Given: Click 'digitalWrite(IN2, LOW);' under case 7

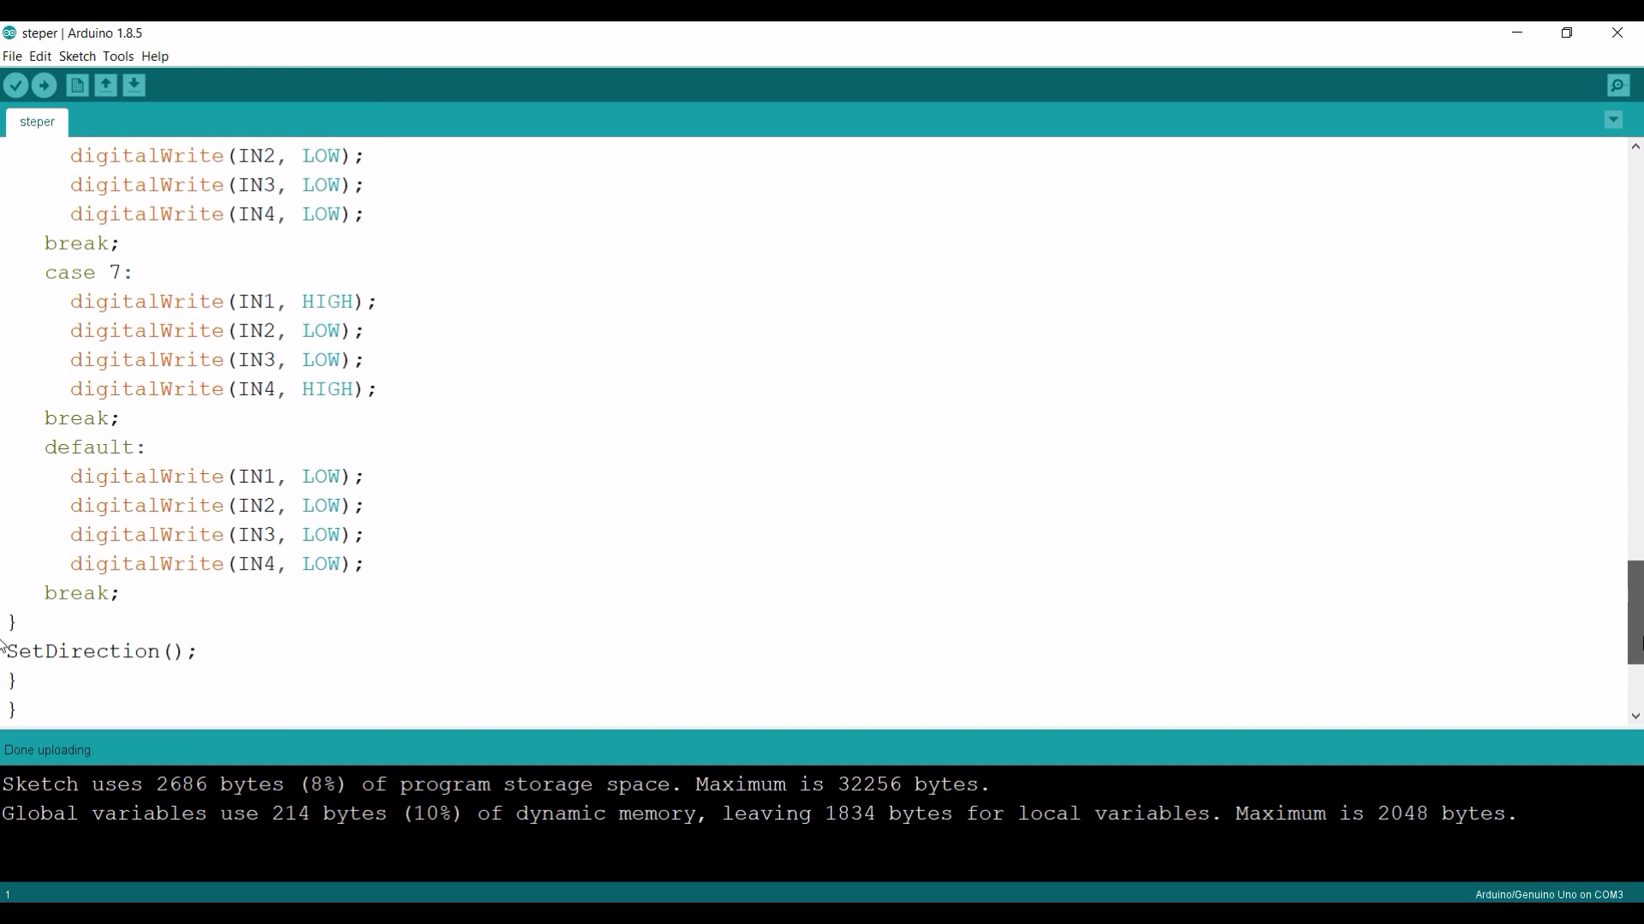Looking at the screenshot, I should (217, 331).
